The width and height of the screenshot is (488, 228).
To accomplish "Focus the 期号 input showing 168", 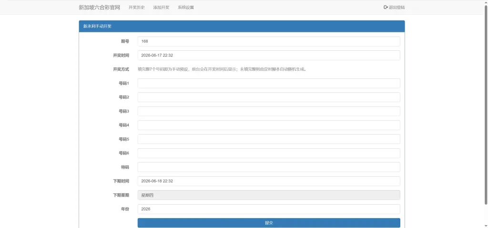I will (269, 42).
